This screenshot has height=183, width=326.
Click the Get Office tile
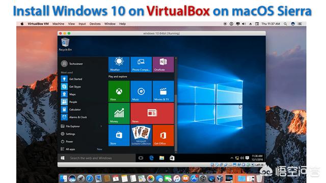[163, 136]
